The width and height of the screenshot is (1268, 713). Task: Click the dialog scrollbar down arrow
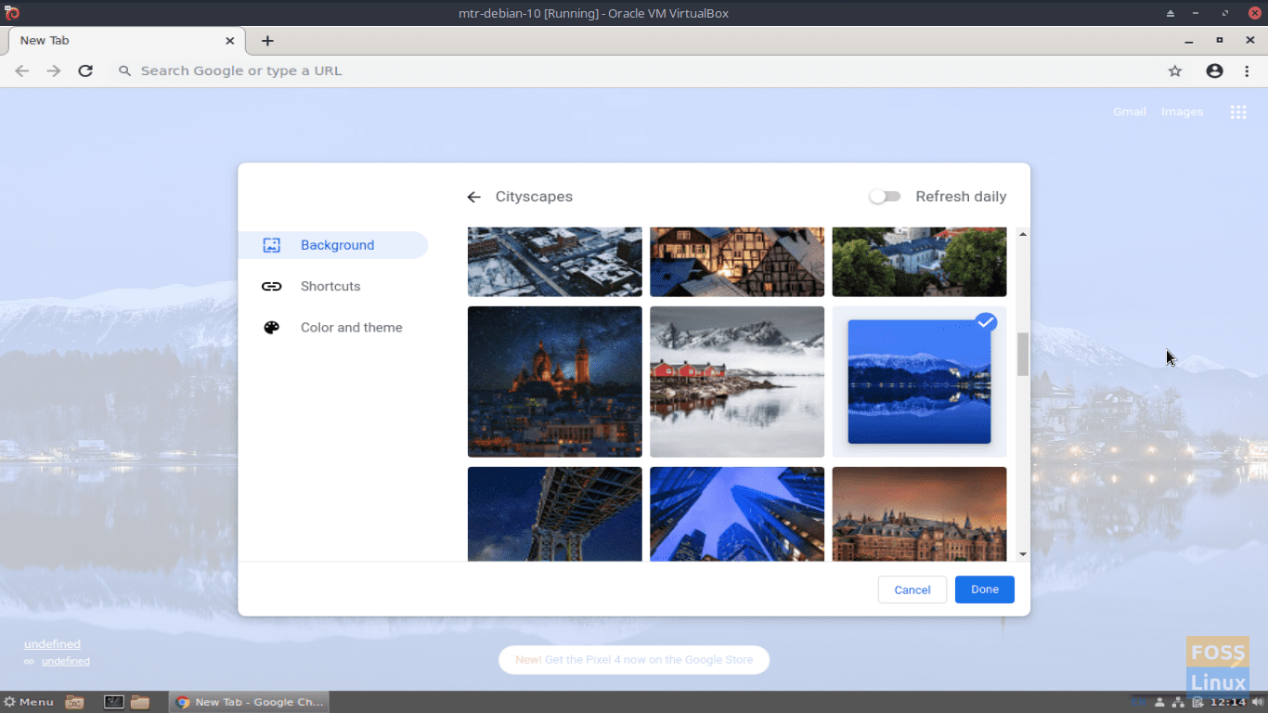(1023, 554)
